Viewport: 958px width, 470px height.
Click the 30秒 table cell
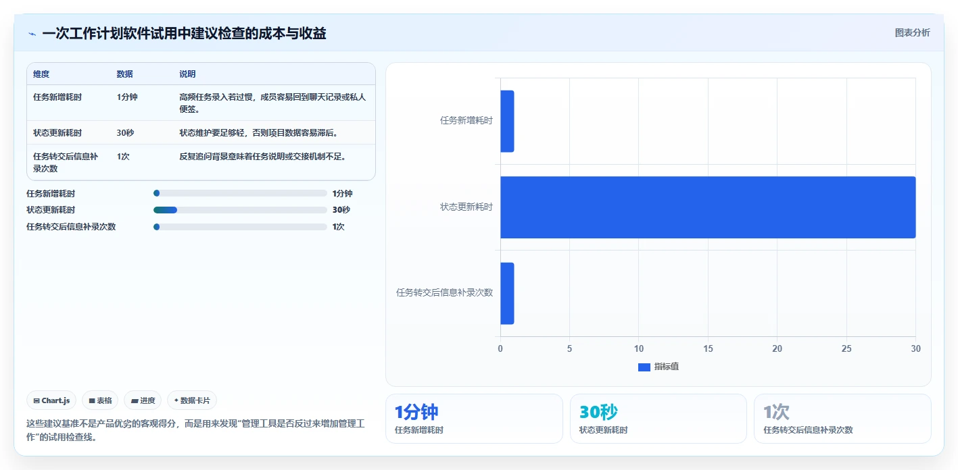125,133
